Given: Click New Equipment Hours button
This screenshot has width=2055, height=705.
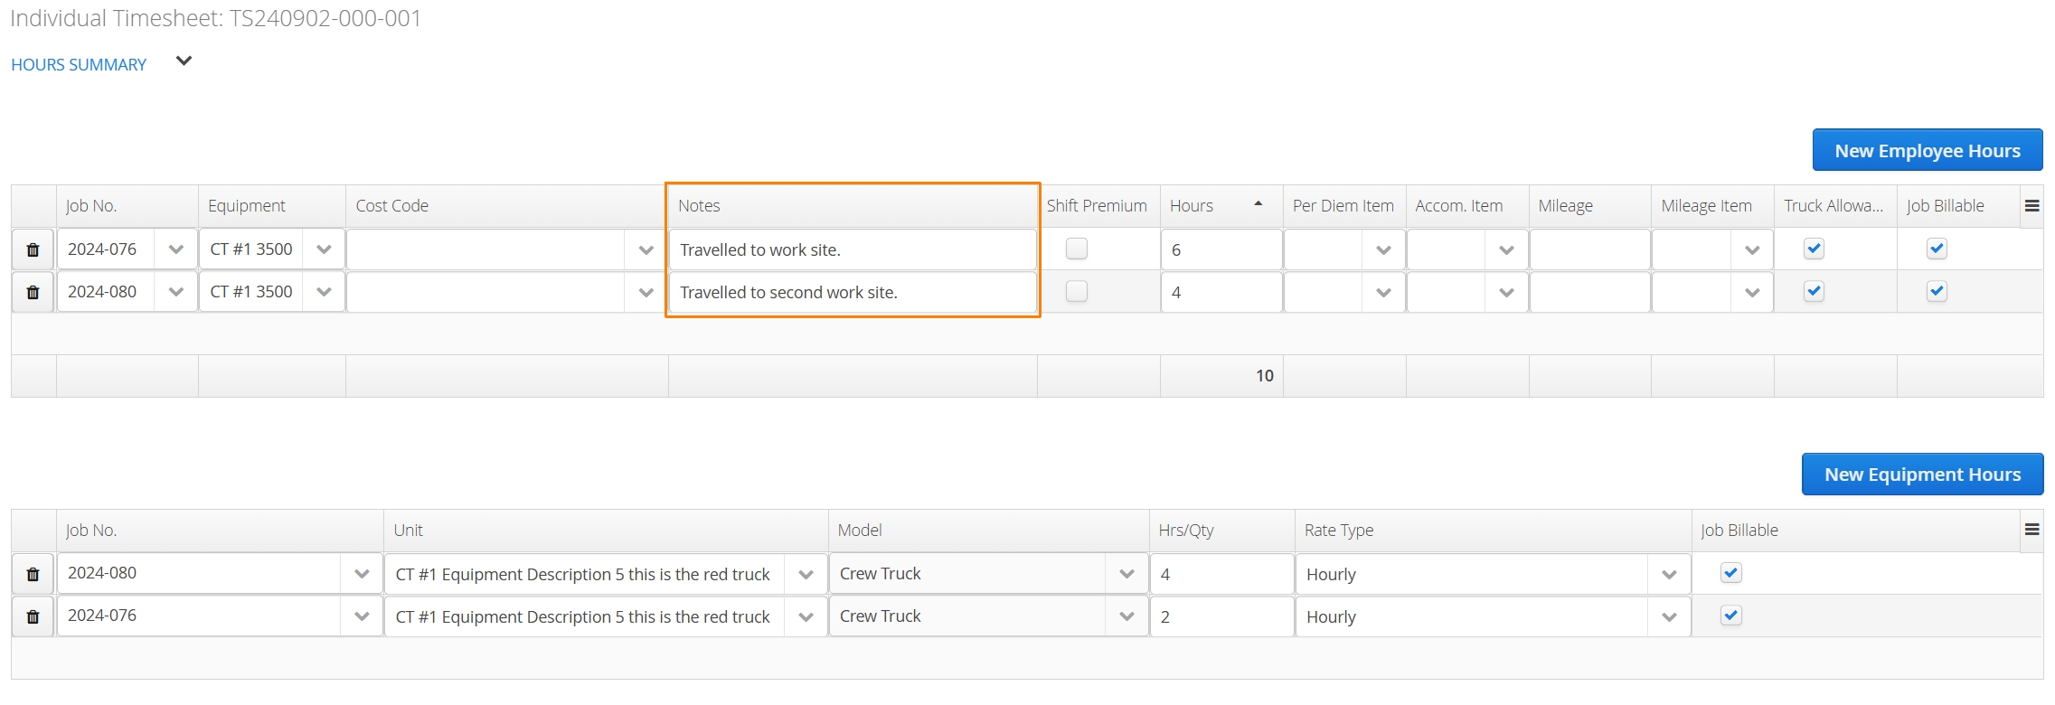Looking at the screenshot, I should point(1922,475).
